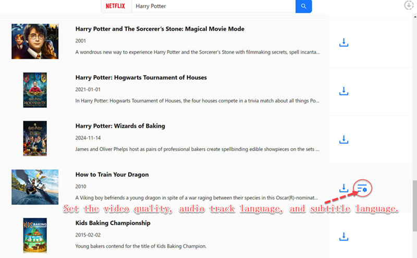The height and width of the screenshot is (258, 417).
Task: Click the blue search magnifier button
Action: (303, 6)
